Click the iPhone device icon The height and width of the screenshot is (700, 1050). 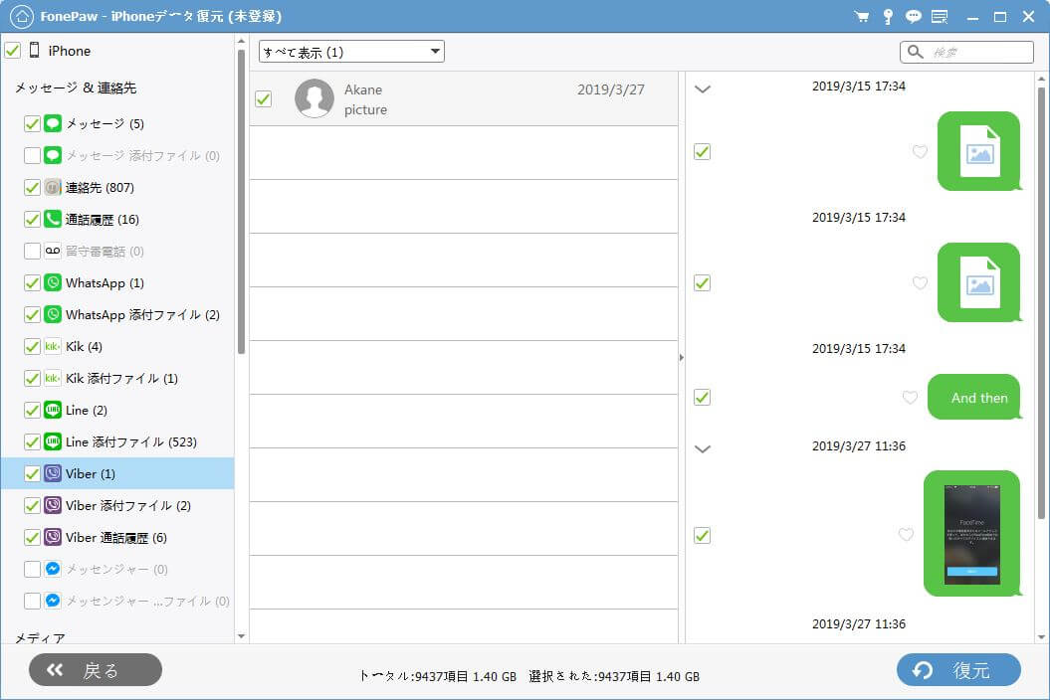click(x=35, y=50)
